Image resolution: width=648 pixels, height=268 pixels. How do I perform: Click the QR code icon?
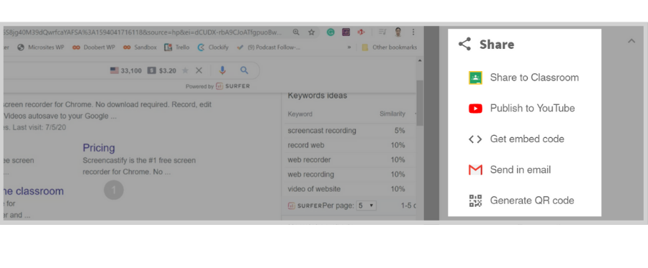tap(475, 200)
